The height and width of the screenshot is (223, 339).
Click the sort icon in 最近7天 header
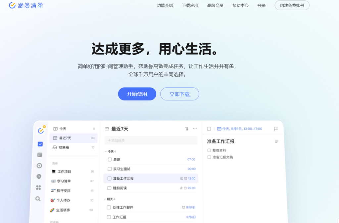click(186, 129)
